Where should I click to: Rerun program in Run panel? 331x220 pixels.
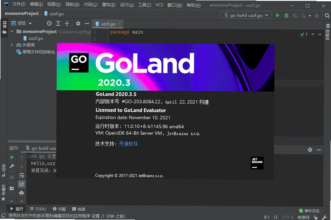click(x=12, y=157)
